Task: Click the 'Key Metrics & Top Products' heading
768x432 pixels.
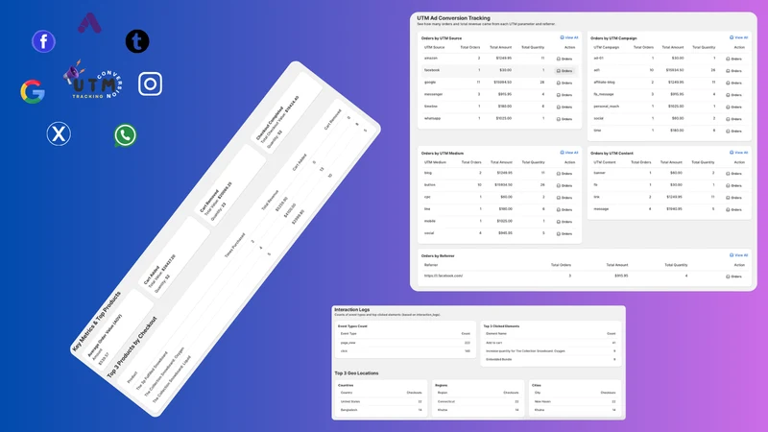Action: [96, 322]
